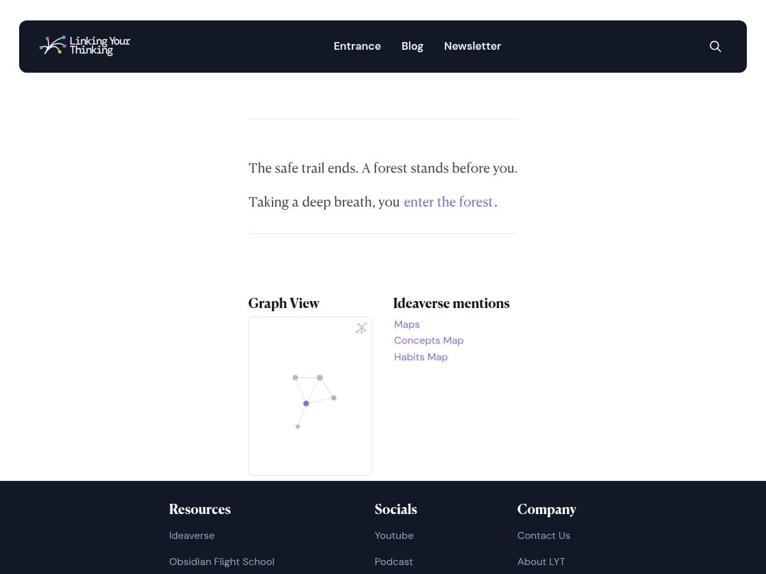Click the Graph View canvas
766x574 pixels.
coord(310,446)
